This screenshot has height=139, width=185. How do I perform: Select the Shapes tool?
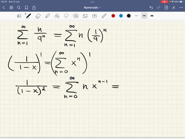(x=57, y=16)
